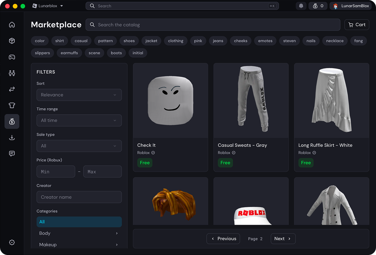Open the Roblox visor item thumbnail
The width and height of the screenshot is (376, 255).
click(251, 201)
